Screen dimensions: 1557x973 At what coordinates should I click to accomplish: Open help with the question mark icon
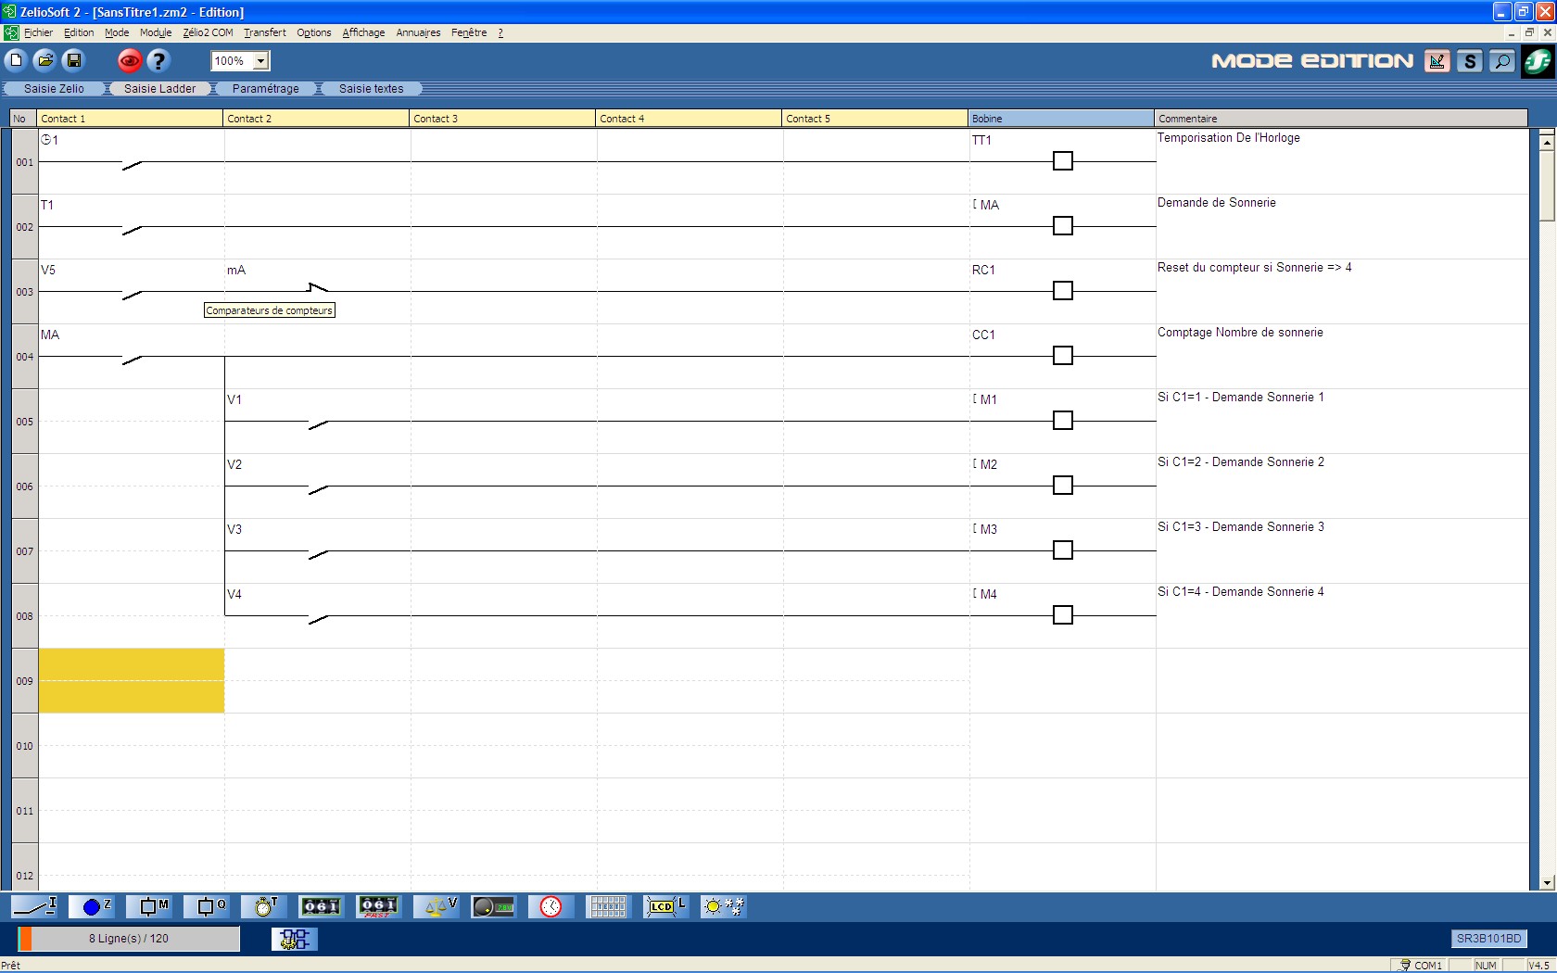[x=159, y=61]
